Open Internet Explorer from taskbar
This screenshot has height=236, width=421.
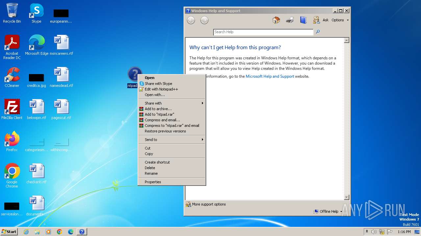point(26,232)
